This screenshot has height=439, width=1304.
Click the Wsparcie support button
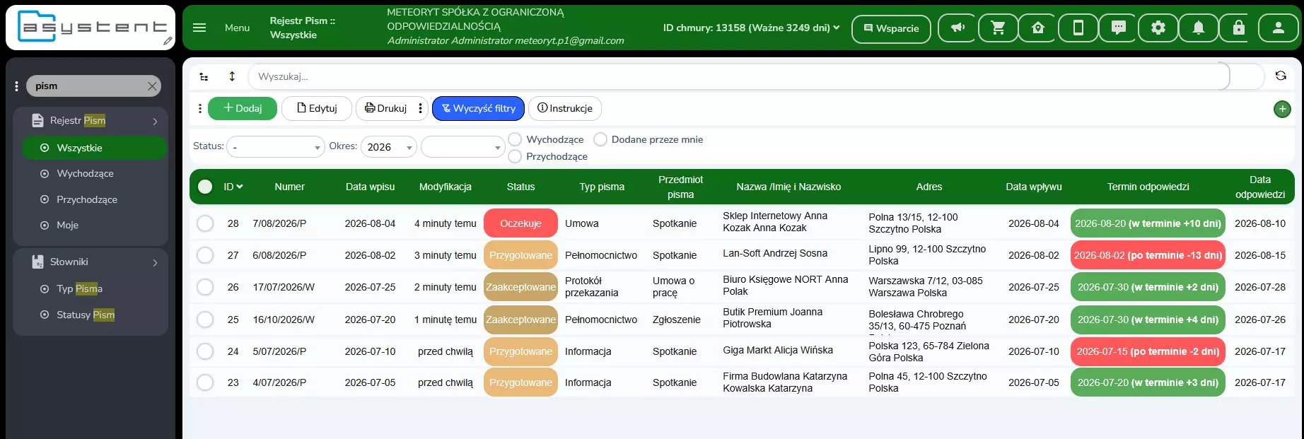(891, 28)
